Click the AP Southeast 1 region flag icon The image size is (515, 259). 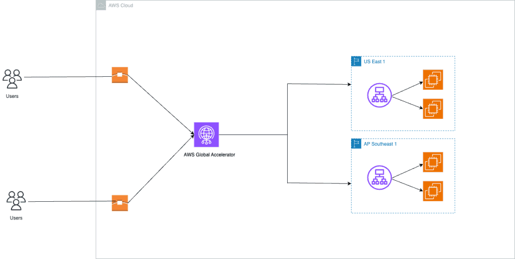[357, 144]
